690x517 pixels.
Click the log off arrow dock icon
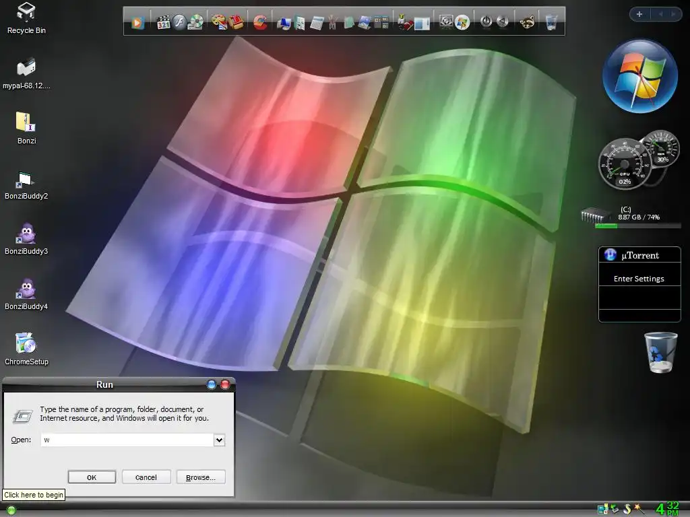pos(502,22)
